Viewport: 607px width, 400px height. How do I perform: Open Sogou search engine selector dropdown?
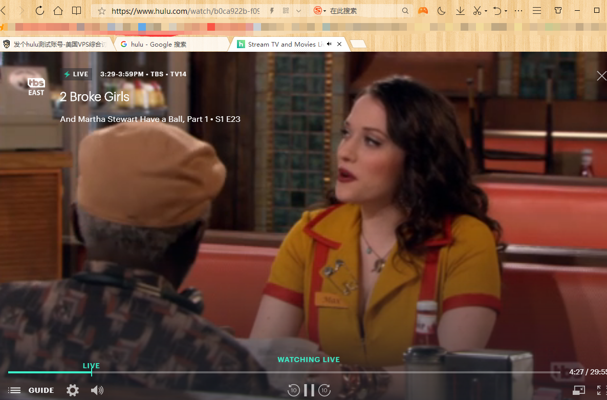319,10
